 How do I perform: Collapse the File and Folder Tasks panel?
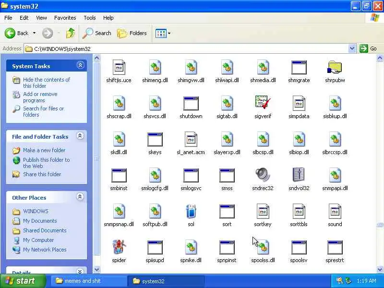tap(80, 136)
